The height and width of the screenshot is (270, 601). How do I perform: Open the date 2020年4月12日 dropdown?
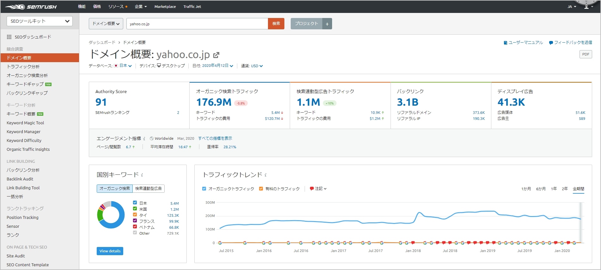tap(217, 66)
